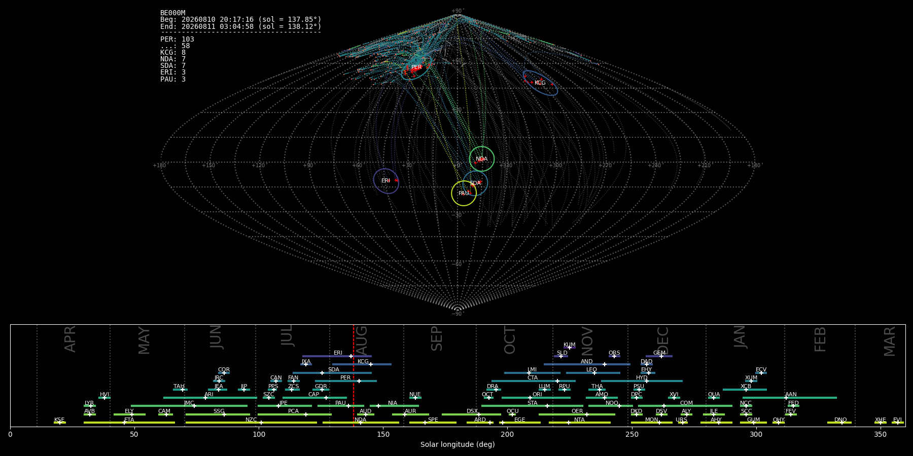The height and width of the screenshot is (456, 913).
Task: Click the yellow PAU radiant circle
Action: 464,193
